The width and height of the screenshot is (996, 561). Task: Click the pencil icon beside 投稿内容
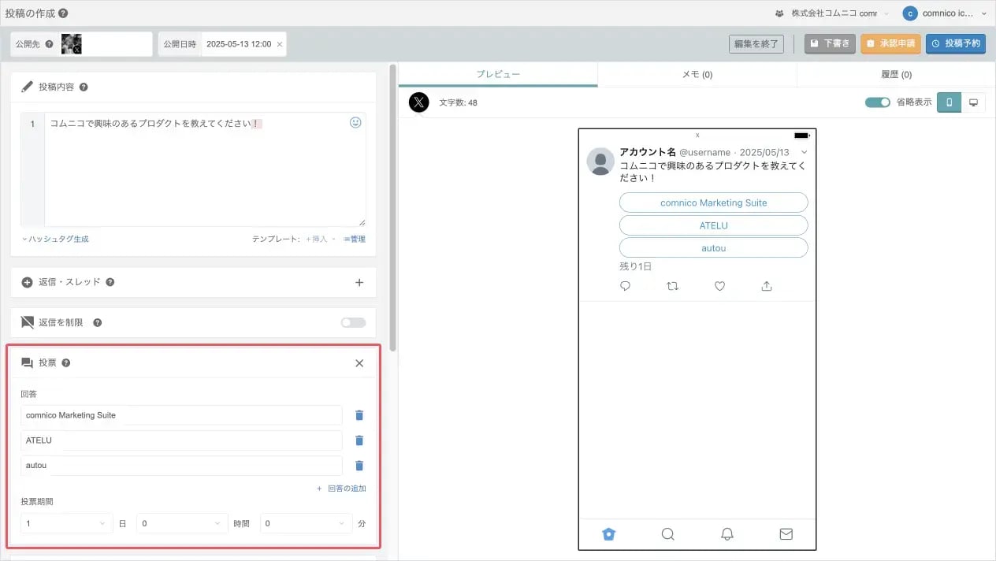(x=28, y=87)
